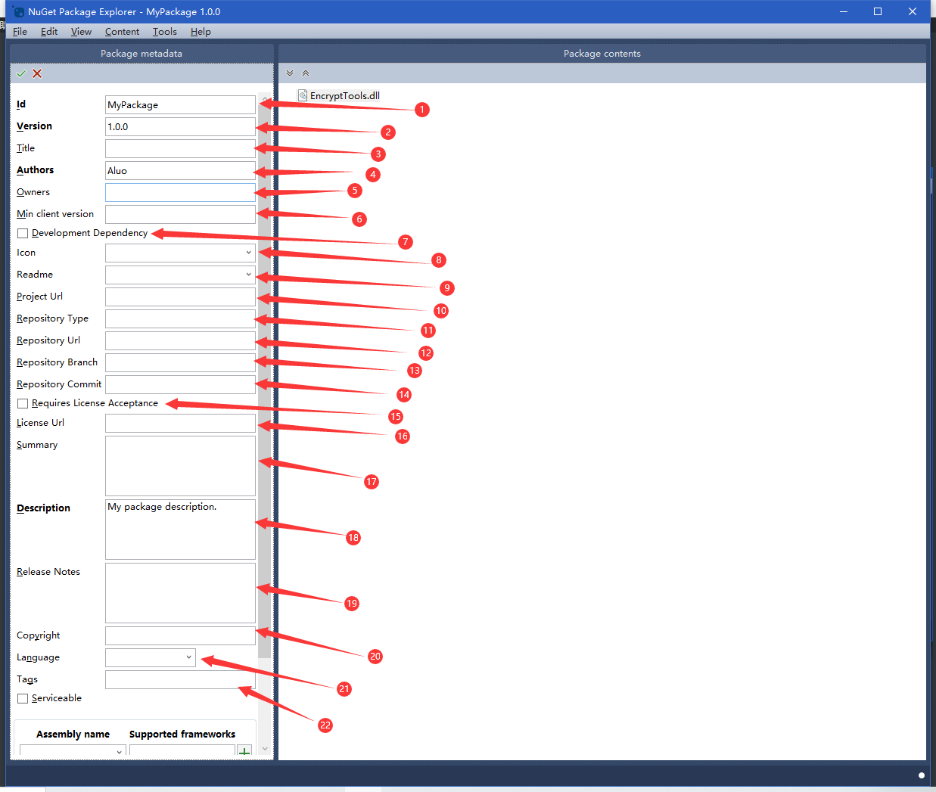Click the Copyright field
This screenshot has height=792, width=936.
[x=180, y=635]
